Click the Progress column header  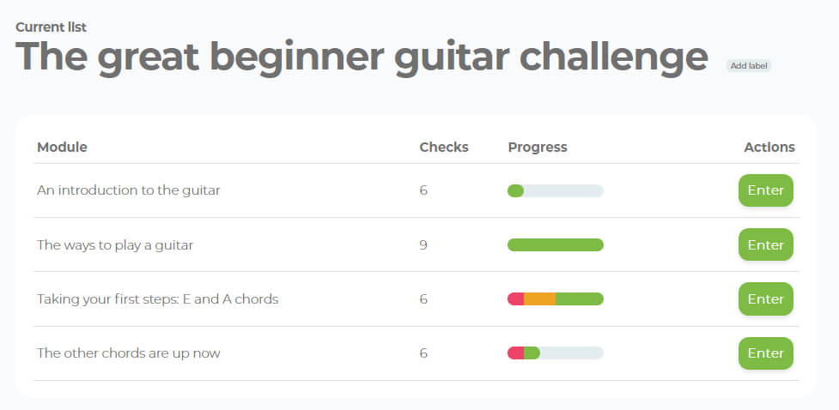point(538,147)
